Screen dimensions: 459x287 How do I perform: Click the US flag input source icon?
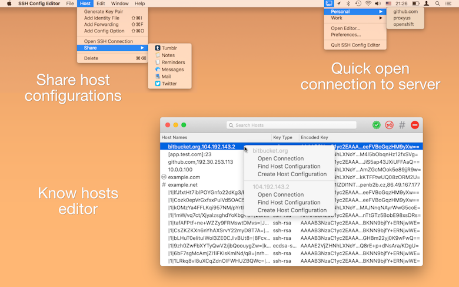(388, 4)
